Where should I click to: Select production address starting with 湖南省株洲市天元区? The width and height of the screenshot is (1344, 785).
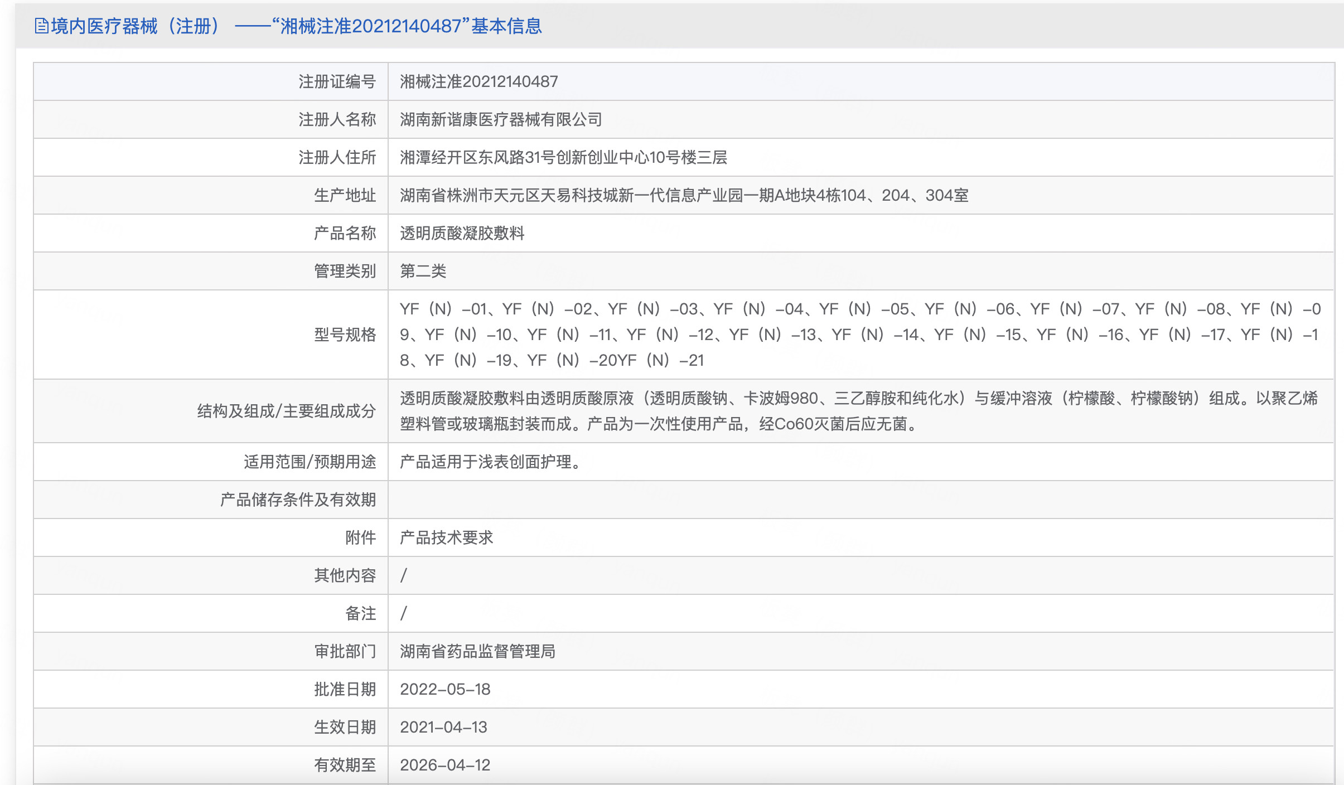(684, 195)
